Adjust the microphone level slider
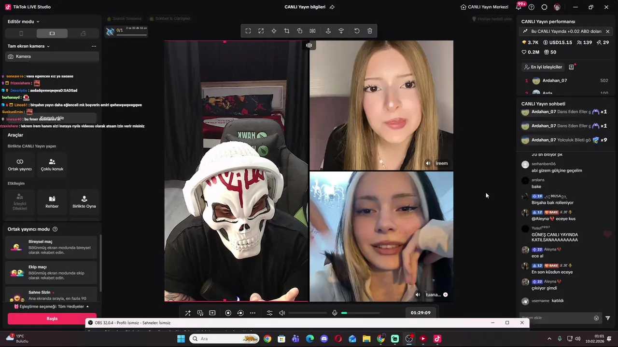This screenshot has width=618, height=347. (x=361, y=313)
